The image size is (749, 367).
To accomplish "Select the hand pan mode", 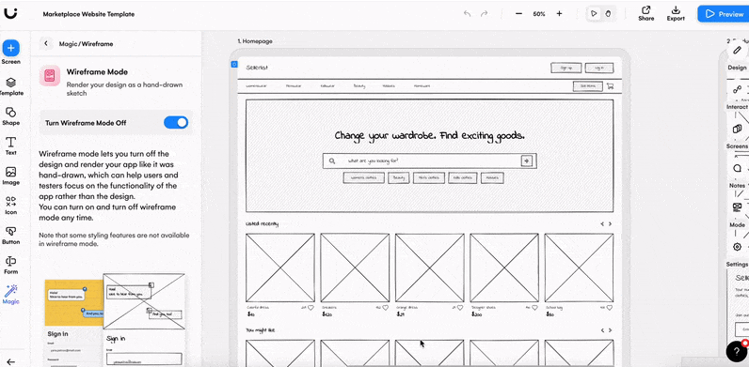I will (608, 14).
